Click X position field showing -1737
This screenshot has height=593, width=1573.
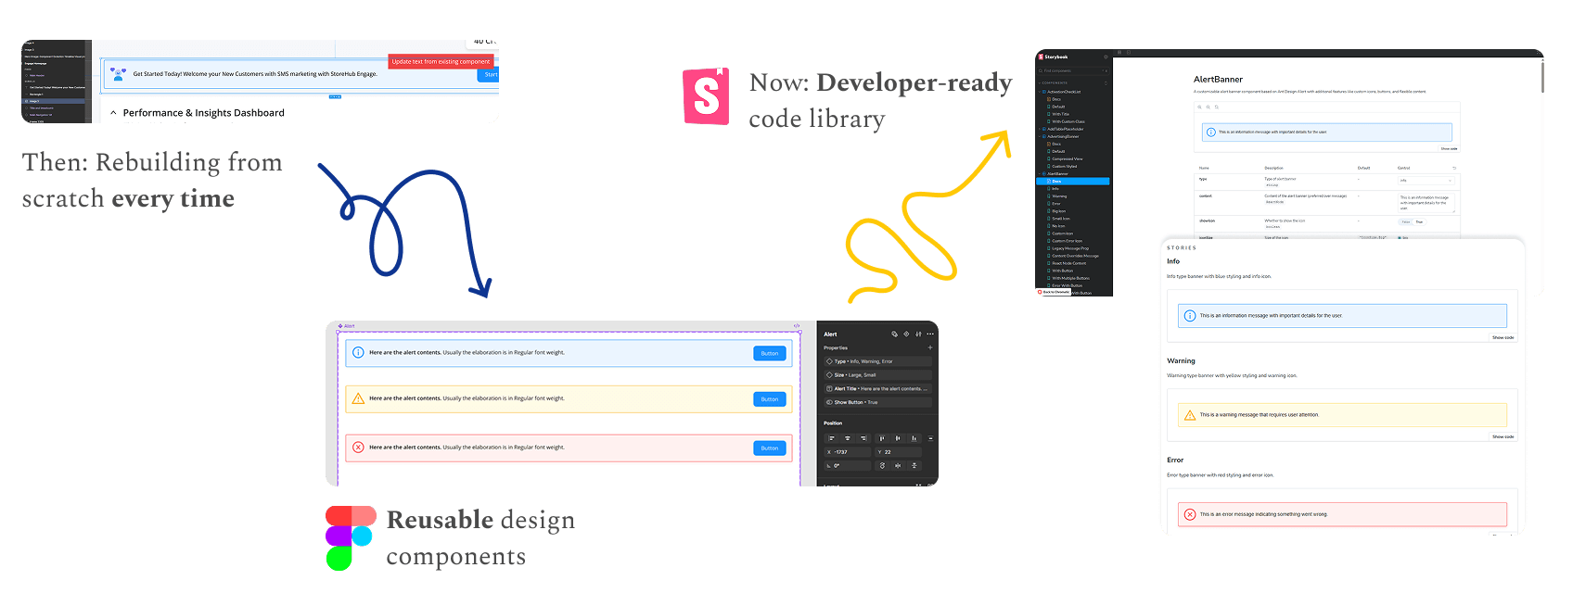point(848,452)
